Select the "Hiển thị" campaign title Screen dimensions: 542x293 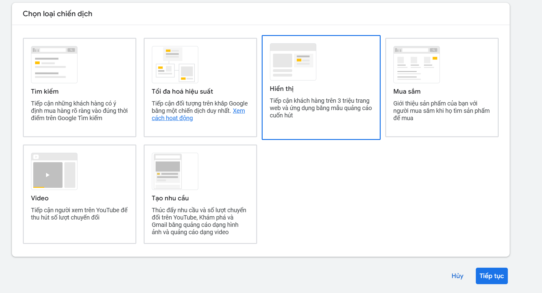[282, 89]
